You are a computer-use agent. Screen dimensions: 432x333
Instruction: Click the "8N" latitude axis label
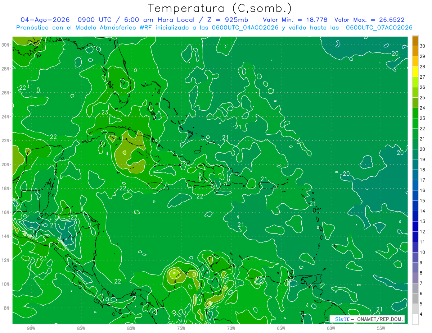click(x=7, y=308)
